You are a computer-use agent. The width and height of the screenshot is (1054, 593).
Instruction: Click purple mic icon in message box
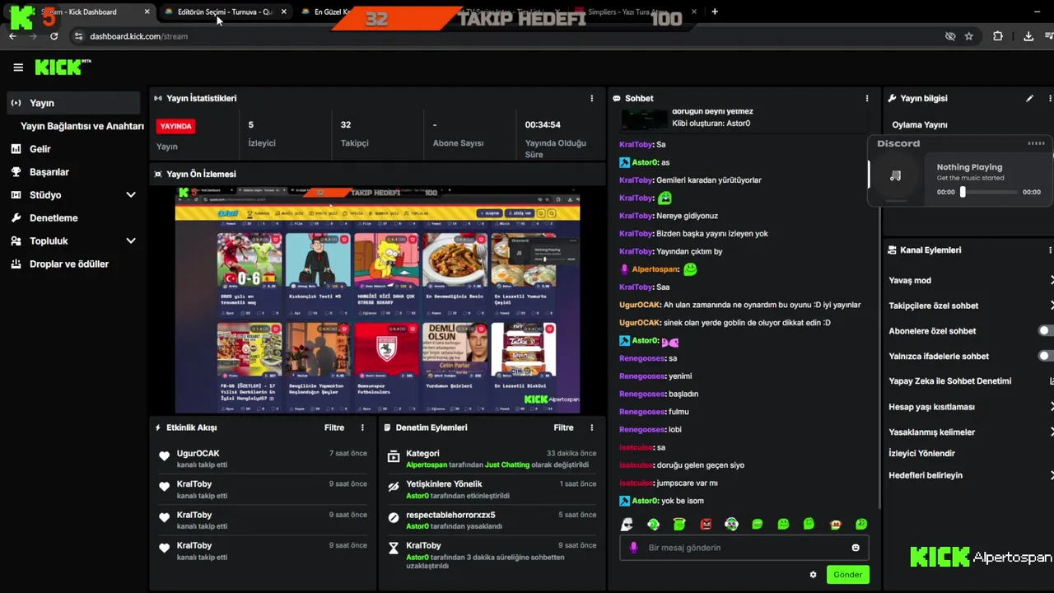coord(633,547)
